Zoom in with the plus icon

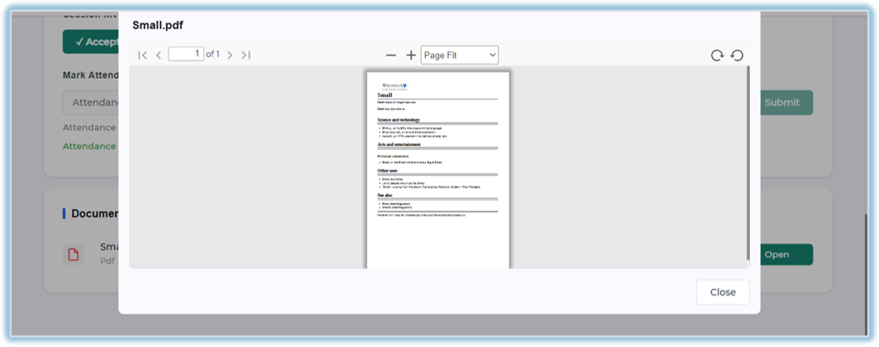pos(411,55)
